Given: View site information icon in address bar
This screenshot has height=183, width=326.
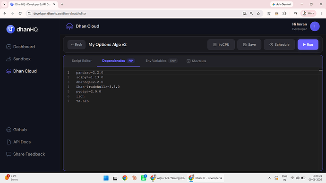Looking at the screenshot, I should [29, 13].
